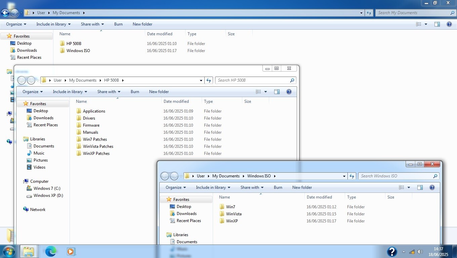
Task: Select Downloads in Windows ISO window sidebar
Action: click(x=183, y=214)
